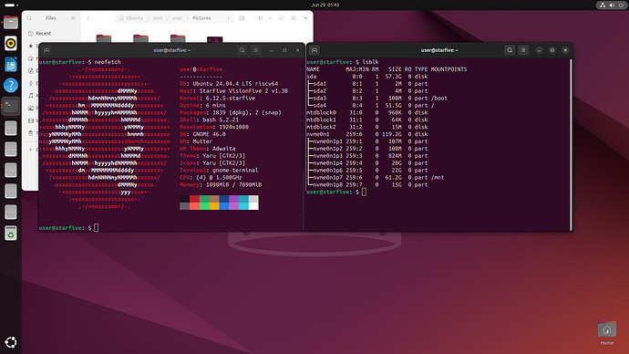This screenshot has height=354, width=629.
Task: Click the nvme0n1p7 row mounted at /mnt
Action: pos(376,178)
